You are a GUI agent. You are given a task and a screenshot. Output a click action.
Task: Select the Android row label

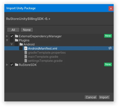tap(29, 44)
